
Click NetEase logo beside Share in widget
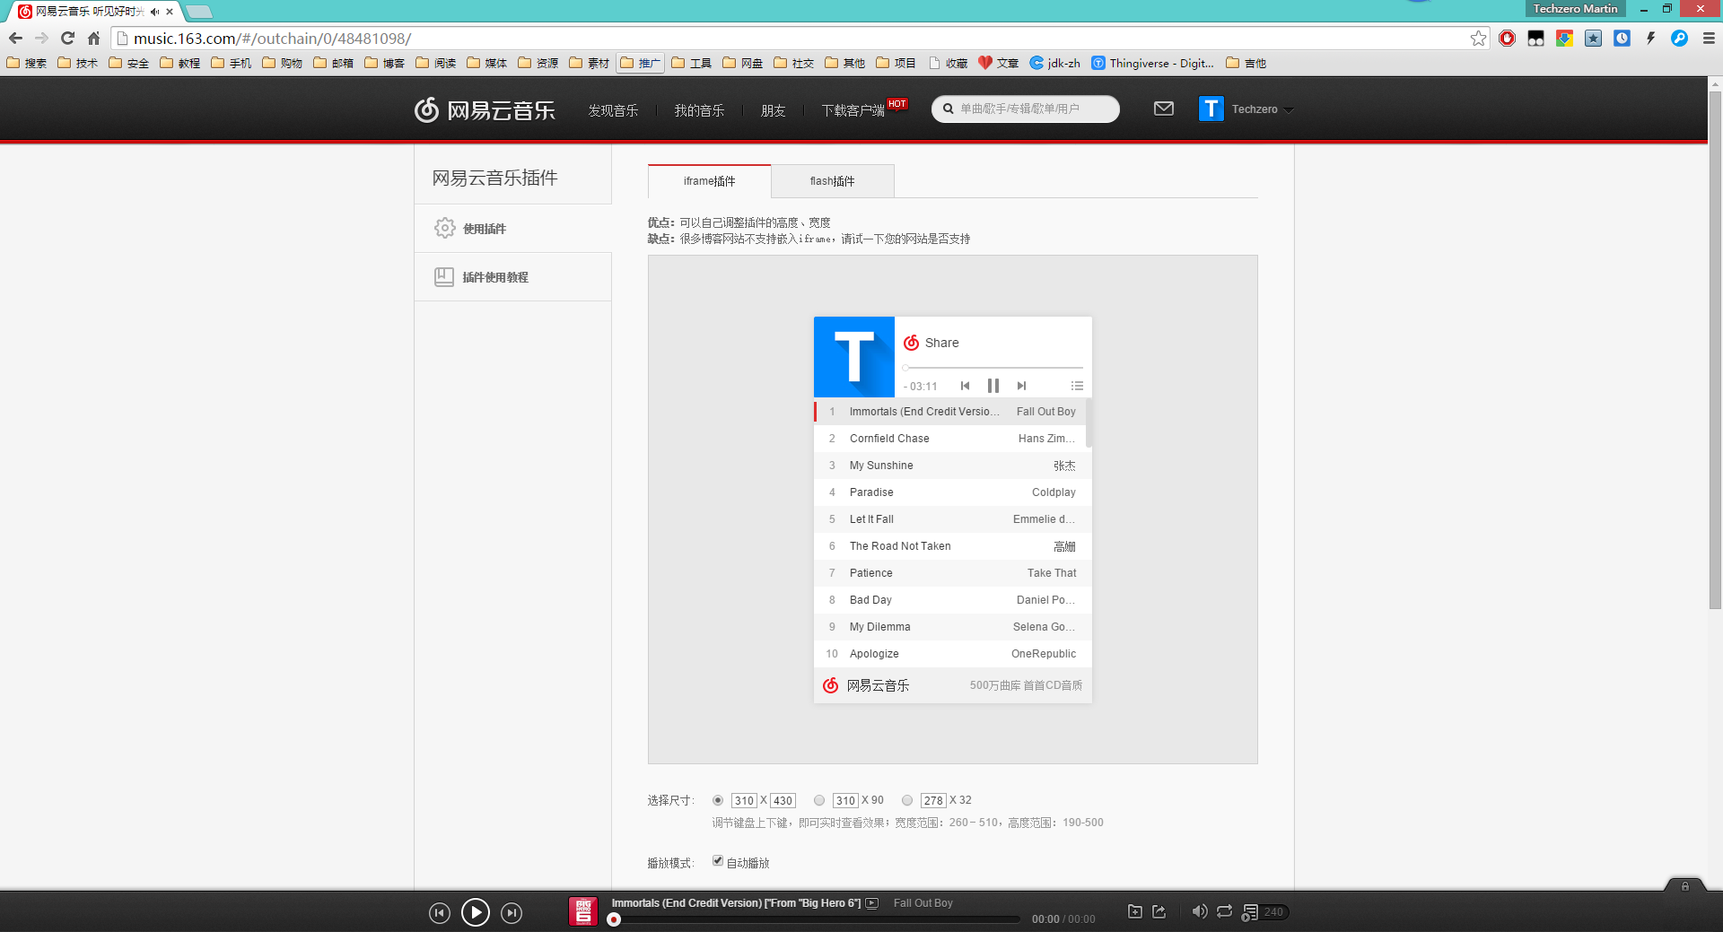pos(911,343)
